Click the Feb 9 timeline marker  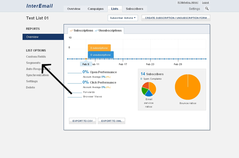coord(86,64)
